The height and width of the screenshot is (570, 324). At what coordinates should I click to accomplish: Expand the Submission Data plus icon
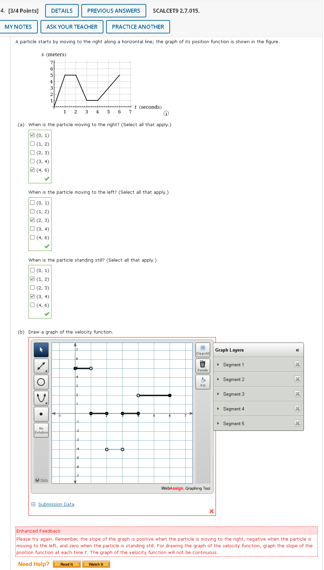(33, 504)
